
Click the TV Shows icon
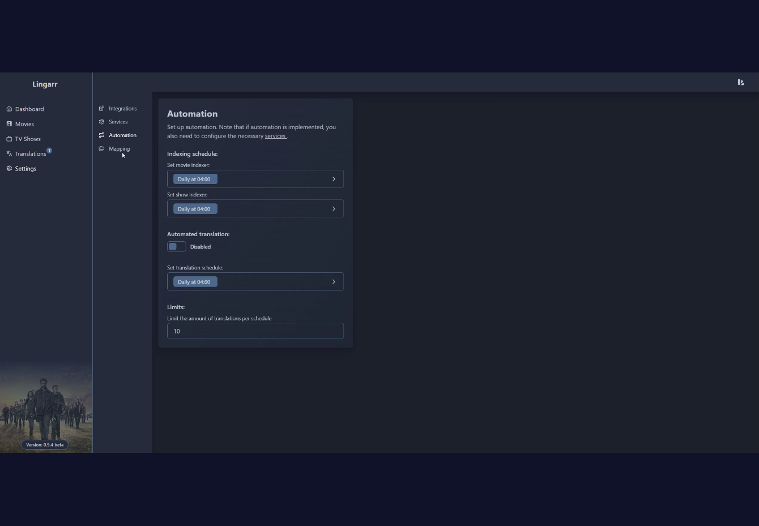[9, 139]
